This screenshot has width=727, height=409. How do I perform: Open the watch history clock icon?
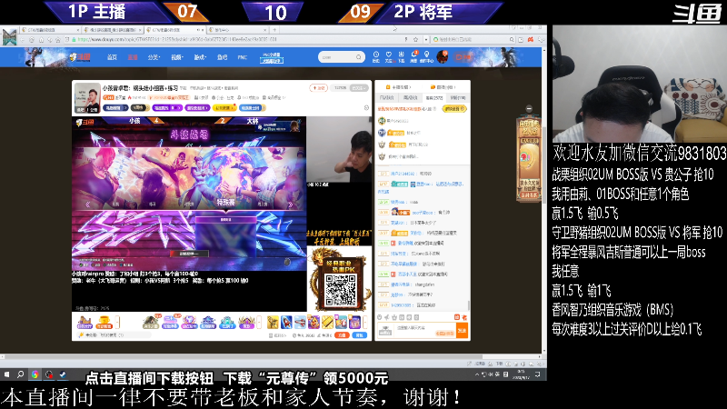coord(376,56)
